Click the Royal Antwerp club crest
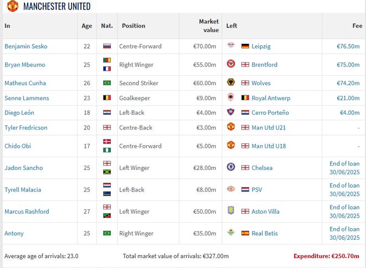 point(231,98)
